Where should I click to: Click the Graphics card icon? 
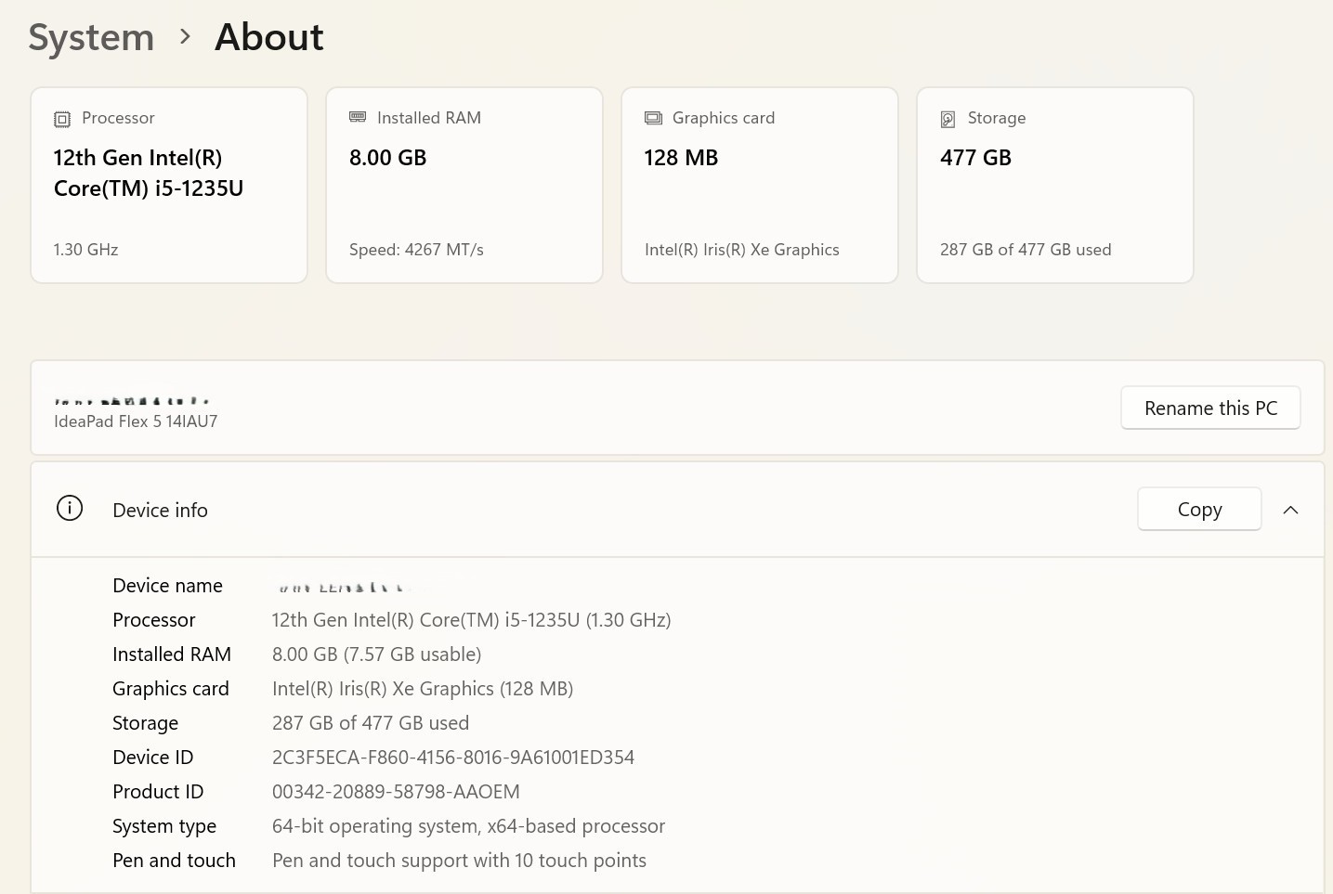(653, 118)
